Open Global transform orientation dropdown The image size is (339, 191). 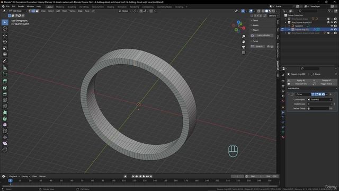[125, 11]
